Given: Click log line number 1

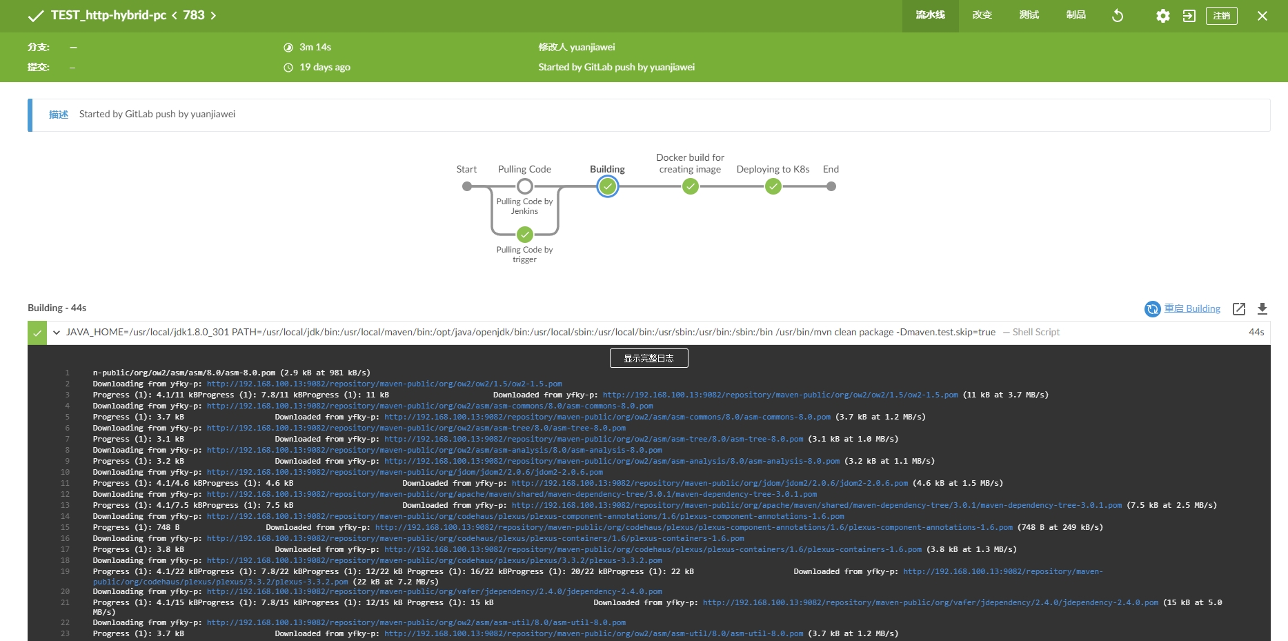Looking at the screenshot, I should click(x=68, y=373).
